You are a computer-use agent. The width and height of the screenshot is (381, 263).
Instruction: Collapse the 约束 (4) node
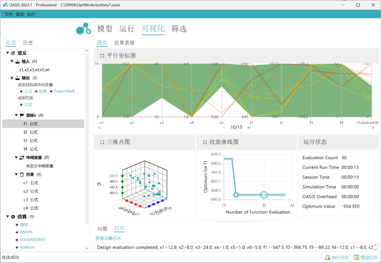16,175
